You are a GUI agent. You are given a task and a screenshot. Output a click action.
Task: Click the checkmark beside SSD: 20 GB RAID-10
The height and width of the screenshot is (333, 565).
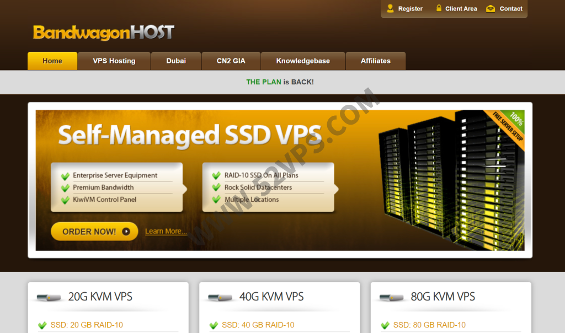[x=42, y=325]
